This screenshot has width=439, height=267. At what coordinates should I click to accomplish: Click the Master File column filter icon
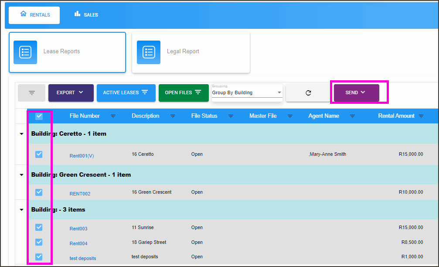tap(290, 116)
